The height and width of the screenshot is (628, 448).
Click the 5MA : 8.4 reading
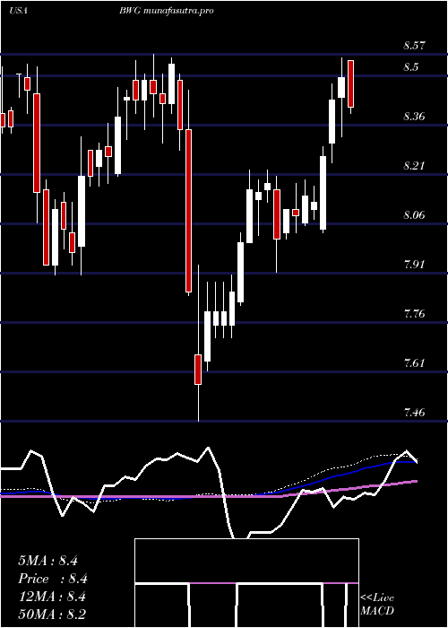tap(47, 561)
